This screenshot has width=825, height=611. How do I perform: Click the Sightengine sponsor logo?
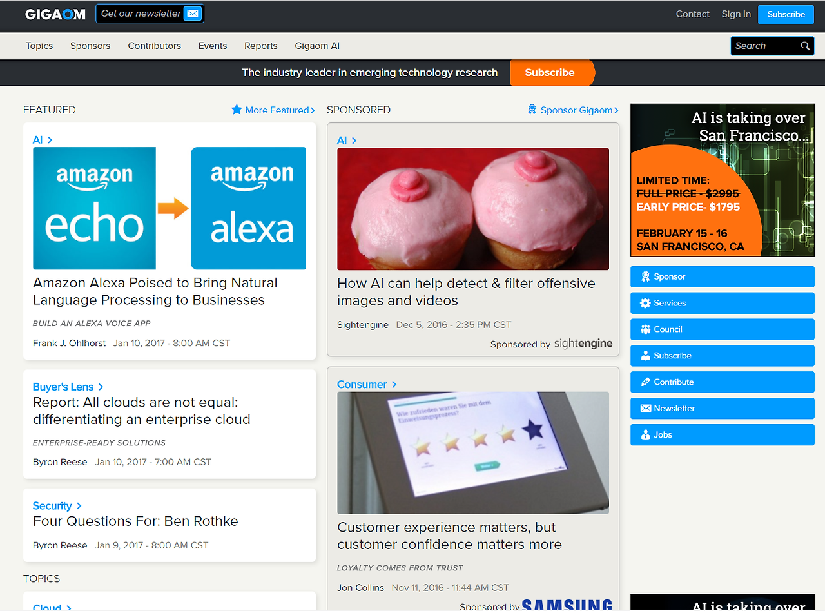click(x=583, y=344)
